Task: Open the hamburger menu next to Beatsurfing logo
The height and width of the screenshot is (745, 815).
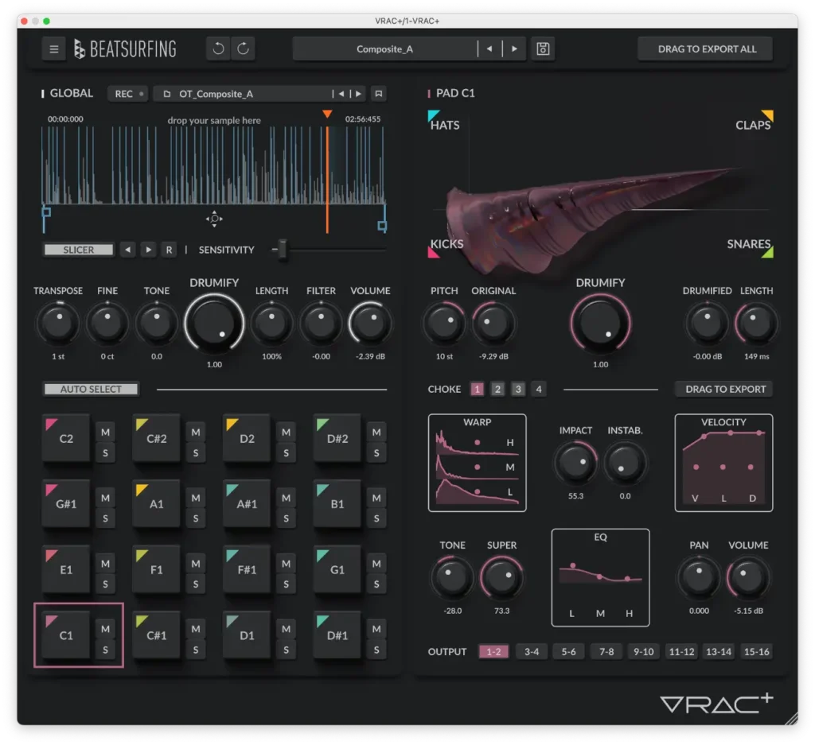Action: (53, 49)
